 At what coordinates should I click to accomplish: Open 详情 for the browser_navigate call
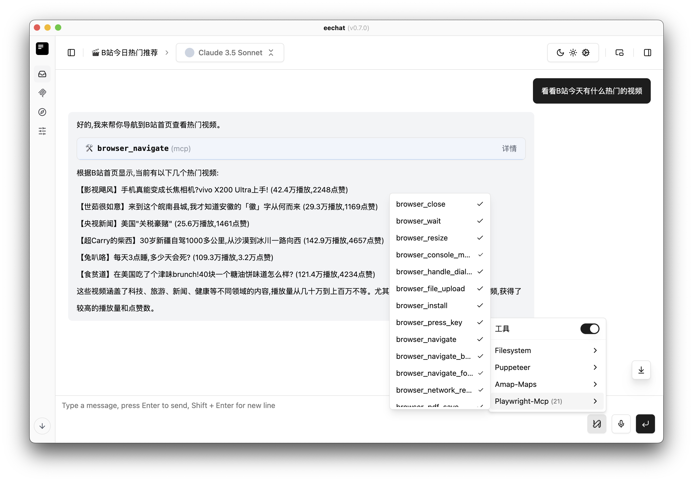(509, 148)
